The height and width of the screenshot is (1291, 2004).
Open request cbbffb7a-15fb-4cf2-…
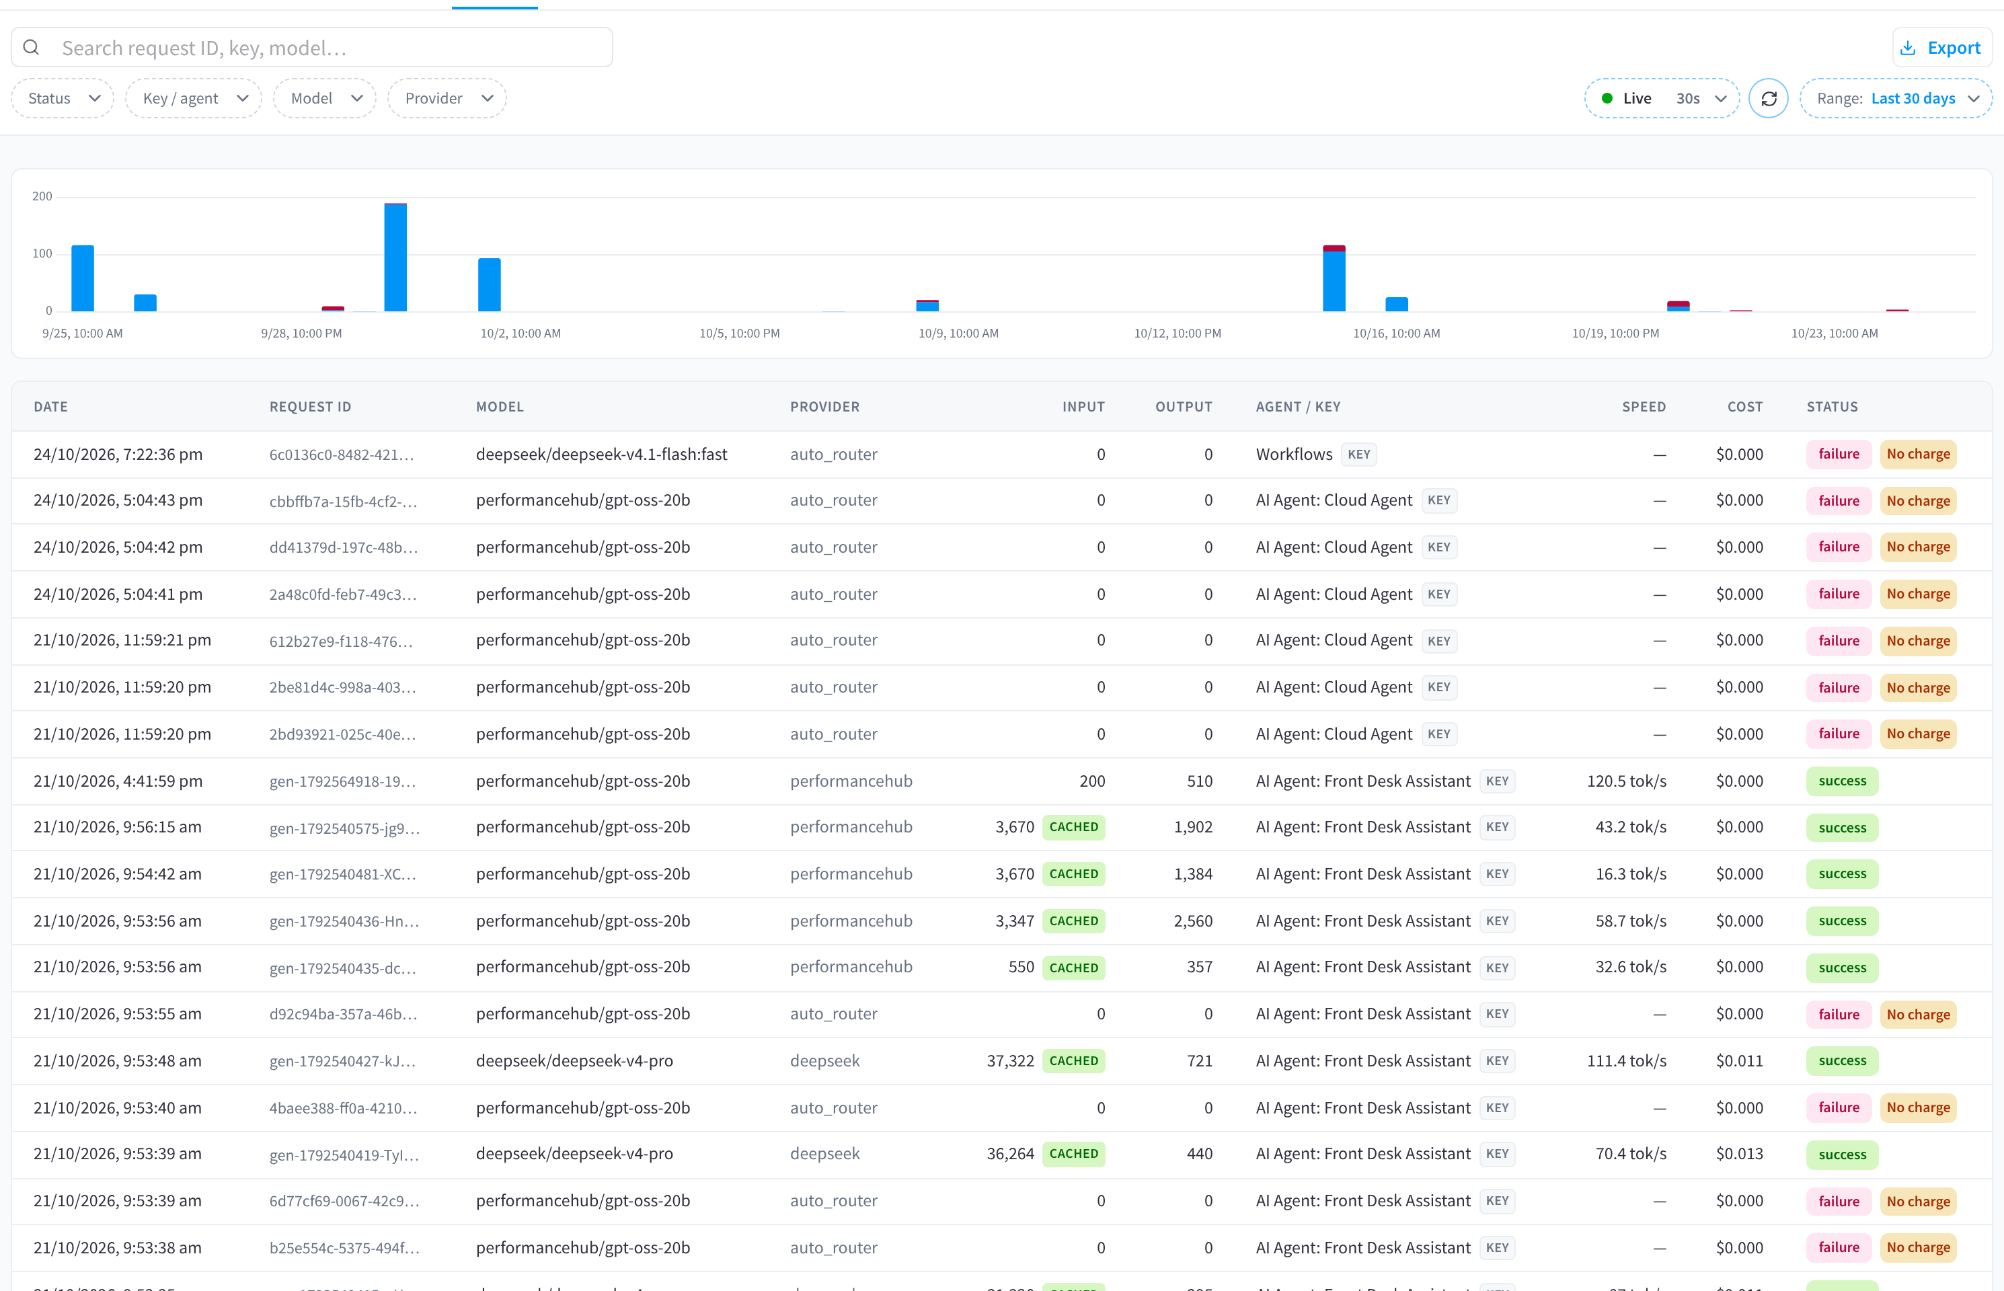tap(343, 502)
